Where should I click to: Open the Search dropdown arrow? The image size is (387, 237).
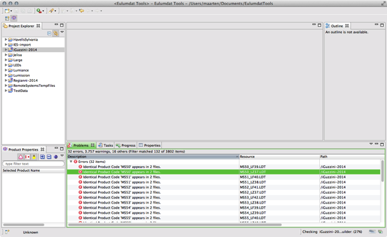click(x=55, y=11)
